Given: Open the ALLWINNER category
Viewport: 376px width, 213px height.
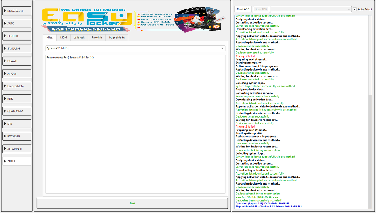Looking at the screenshot, I should click(17, 149).
